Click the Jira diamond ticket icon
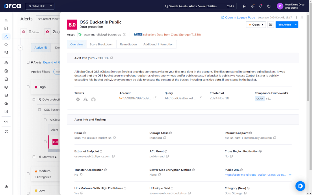The image size is (312, 195). click(x=78, y=99)
